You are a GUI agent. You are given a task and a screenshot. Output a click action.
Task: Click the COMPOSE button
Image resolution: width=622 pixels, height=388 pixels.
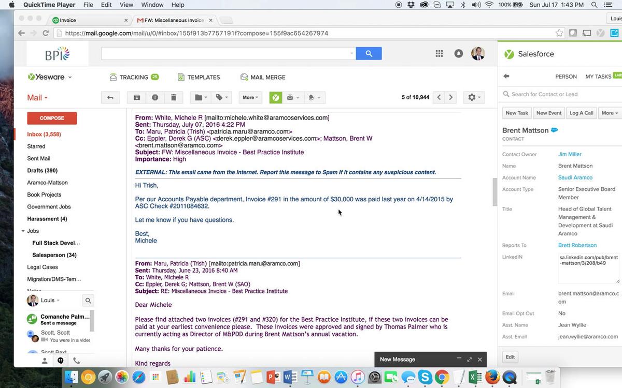point(52,118)
